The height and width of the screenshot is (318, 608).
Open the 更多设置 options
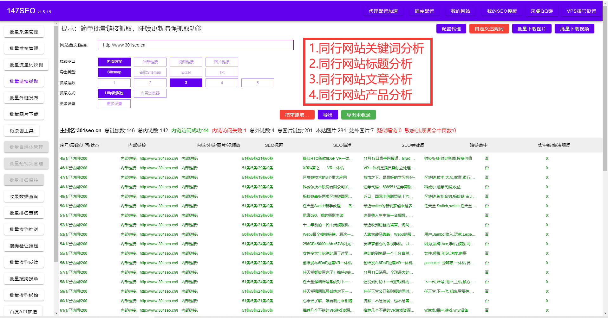(x=114, y=103)
